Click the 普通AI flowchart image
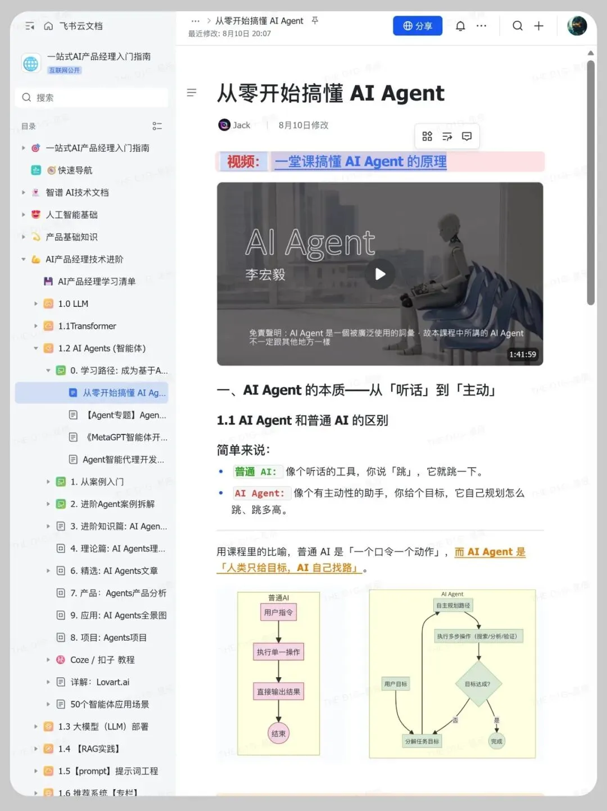This screenshot has width=607, height=811. pos(279,673)
